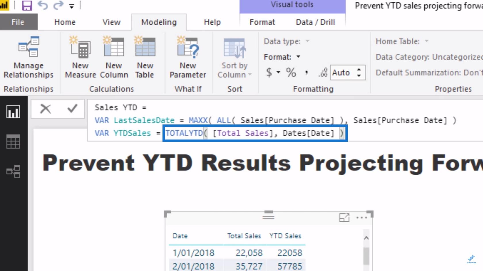Create a New Column
The image size is (483, 271).
[x=114, y=57]
